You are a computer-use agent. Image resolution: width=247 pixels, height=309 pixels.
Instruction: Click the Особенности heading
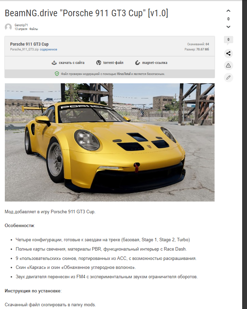19,226
